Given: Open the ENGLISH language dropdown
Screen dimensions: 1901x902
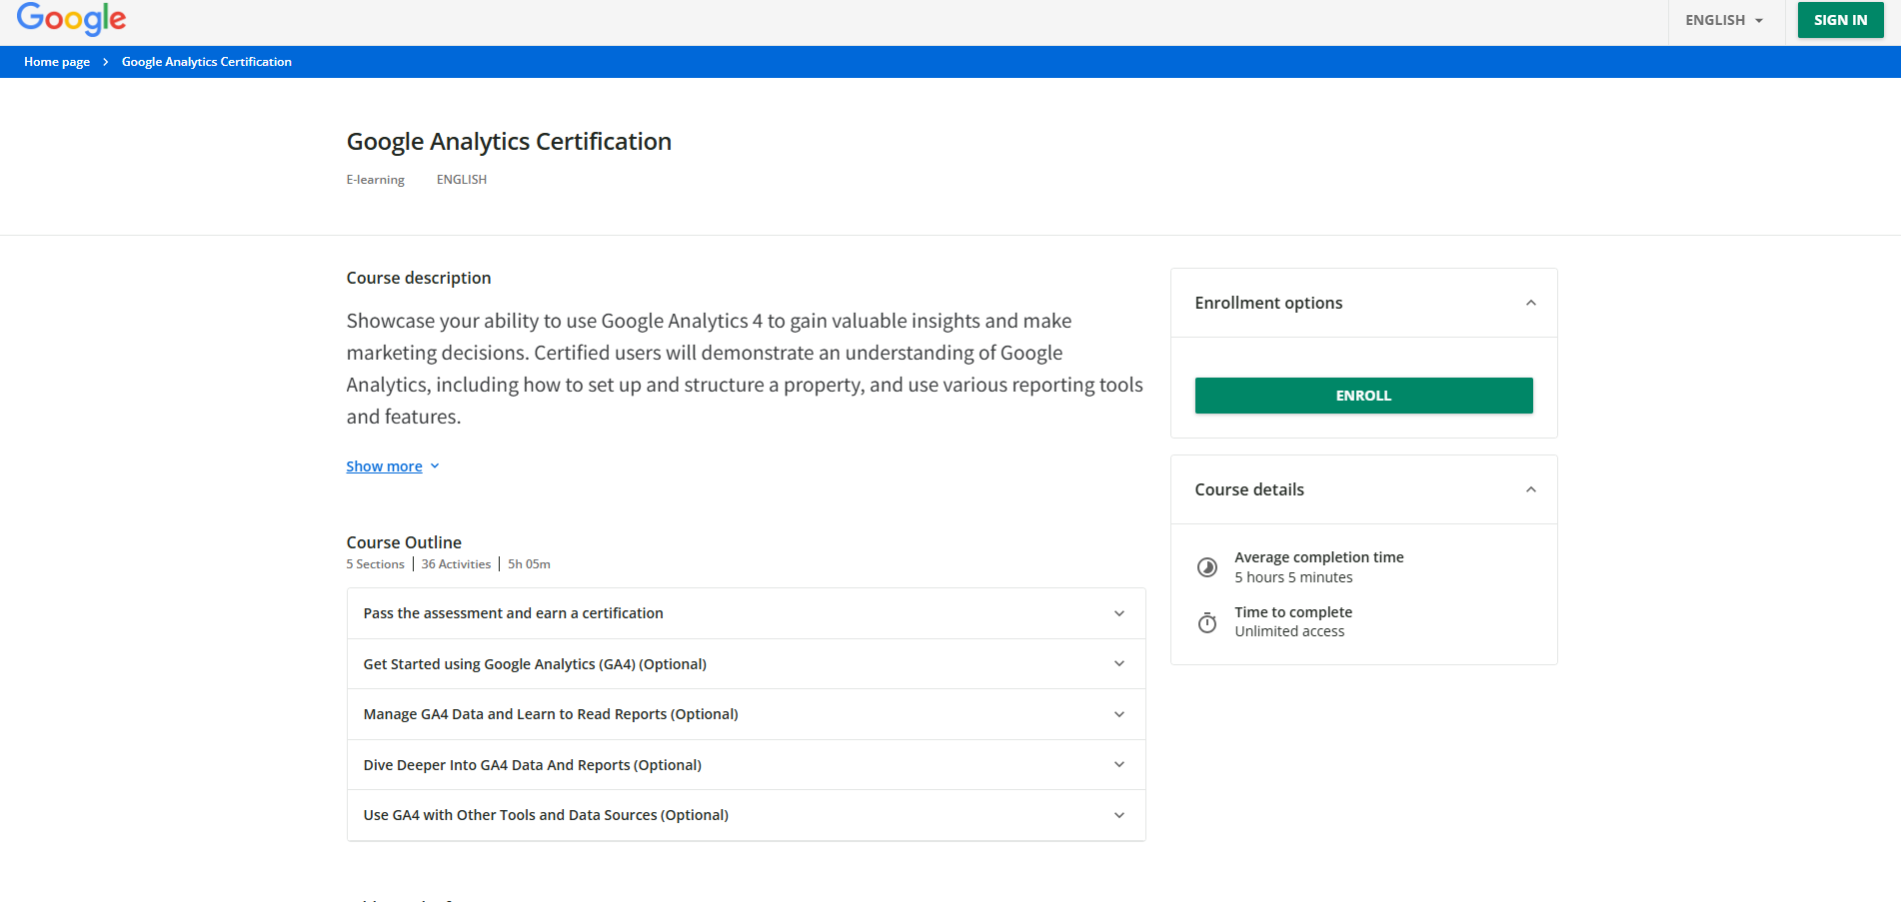Looking at the screenshot, I should (x=1725, y=20).
